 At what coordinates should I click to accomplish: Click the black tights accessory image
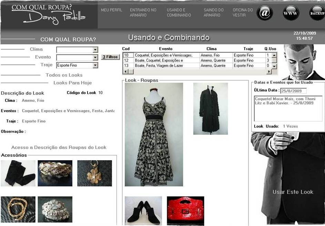[18, 173]
